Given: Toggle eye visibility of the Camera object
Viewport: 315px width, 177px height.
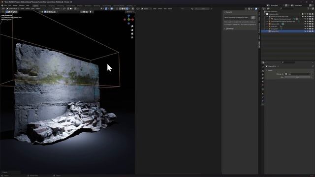Looking at the screenshot, I should (307, 24).
